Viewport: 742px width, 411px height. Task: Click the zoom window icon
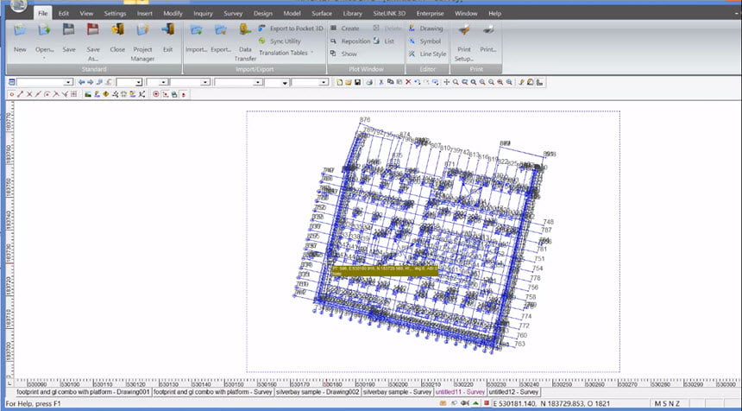[465, 82]
